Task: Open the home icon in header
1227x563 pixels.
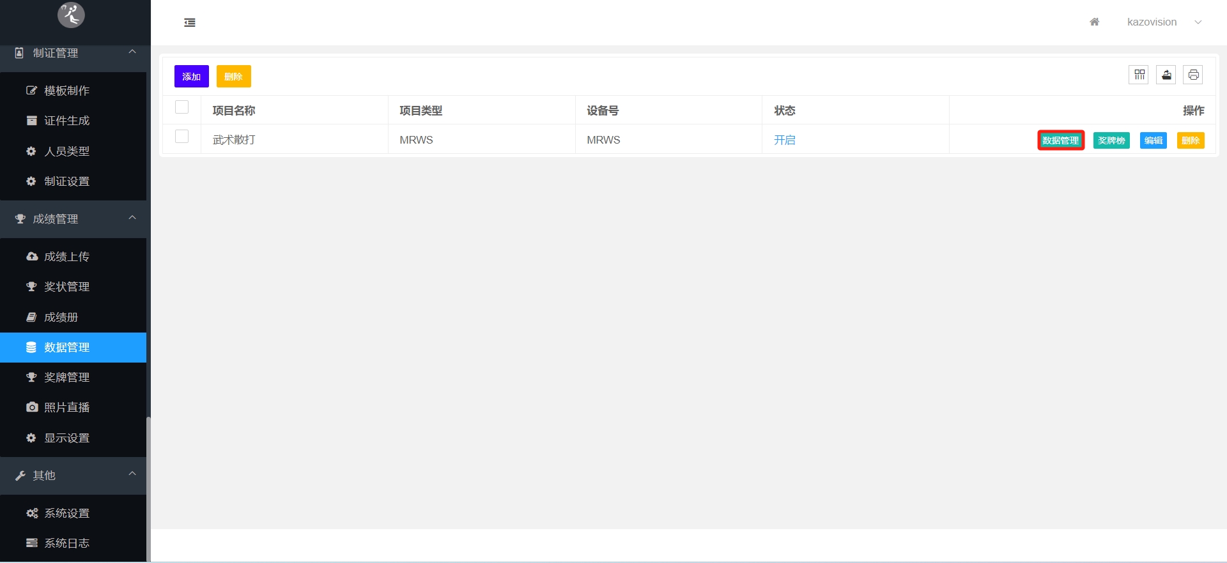Action: click(1094, 22)
